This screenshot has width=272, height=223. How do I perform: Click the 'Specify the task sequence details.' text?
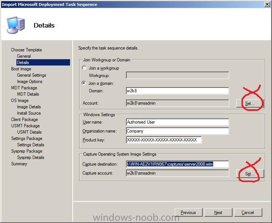[x=108, y=48]
